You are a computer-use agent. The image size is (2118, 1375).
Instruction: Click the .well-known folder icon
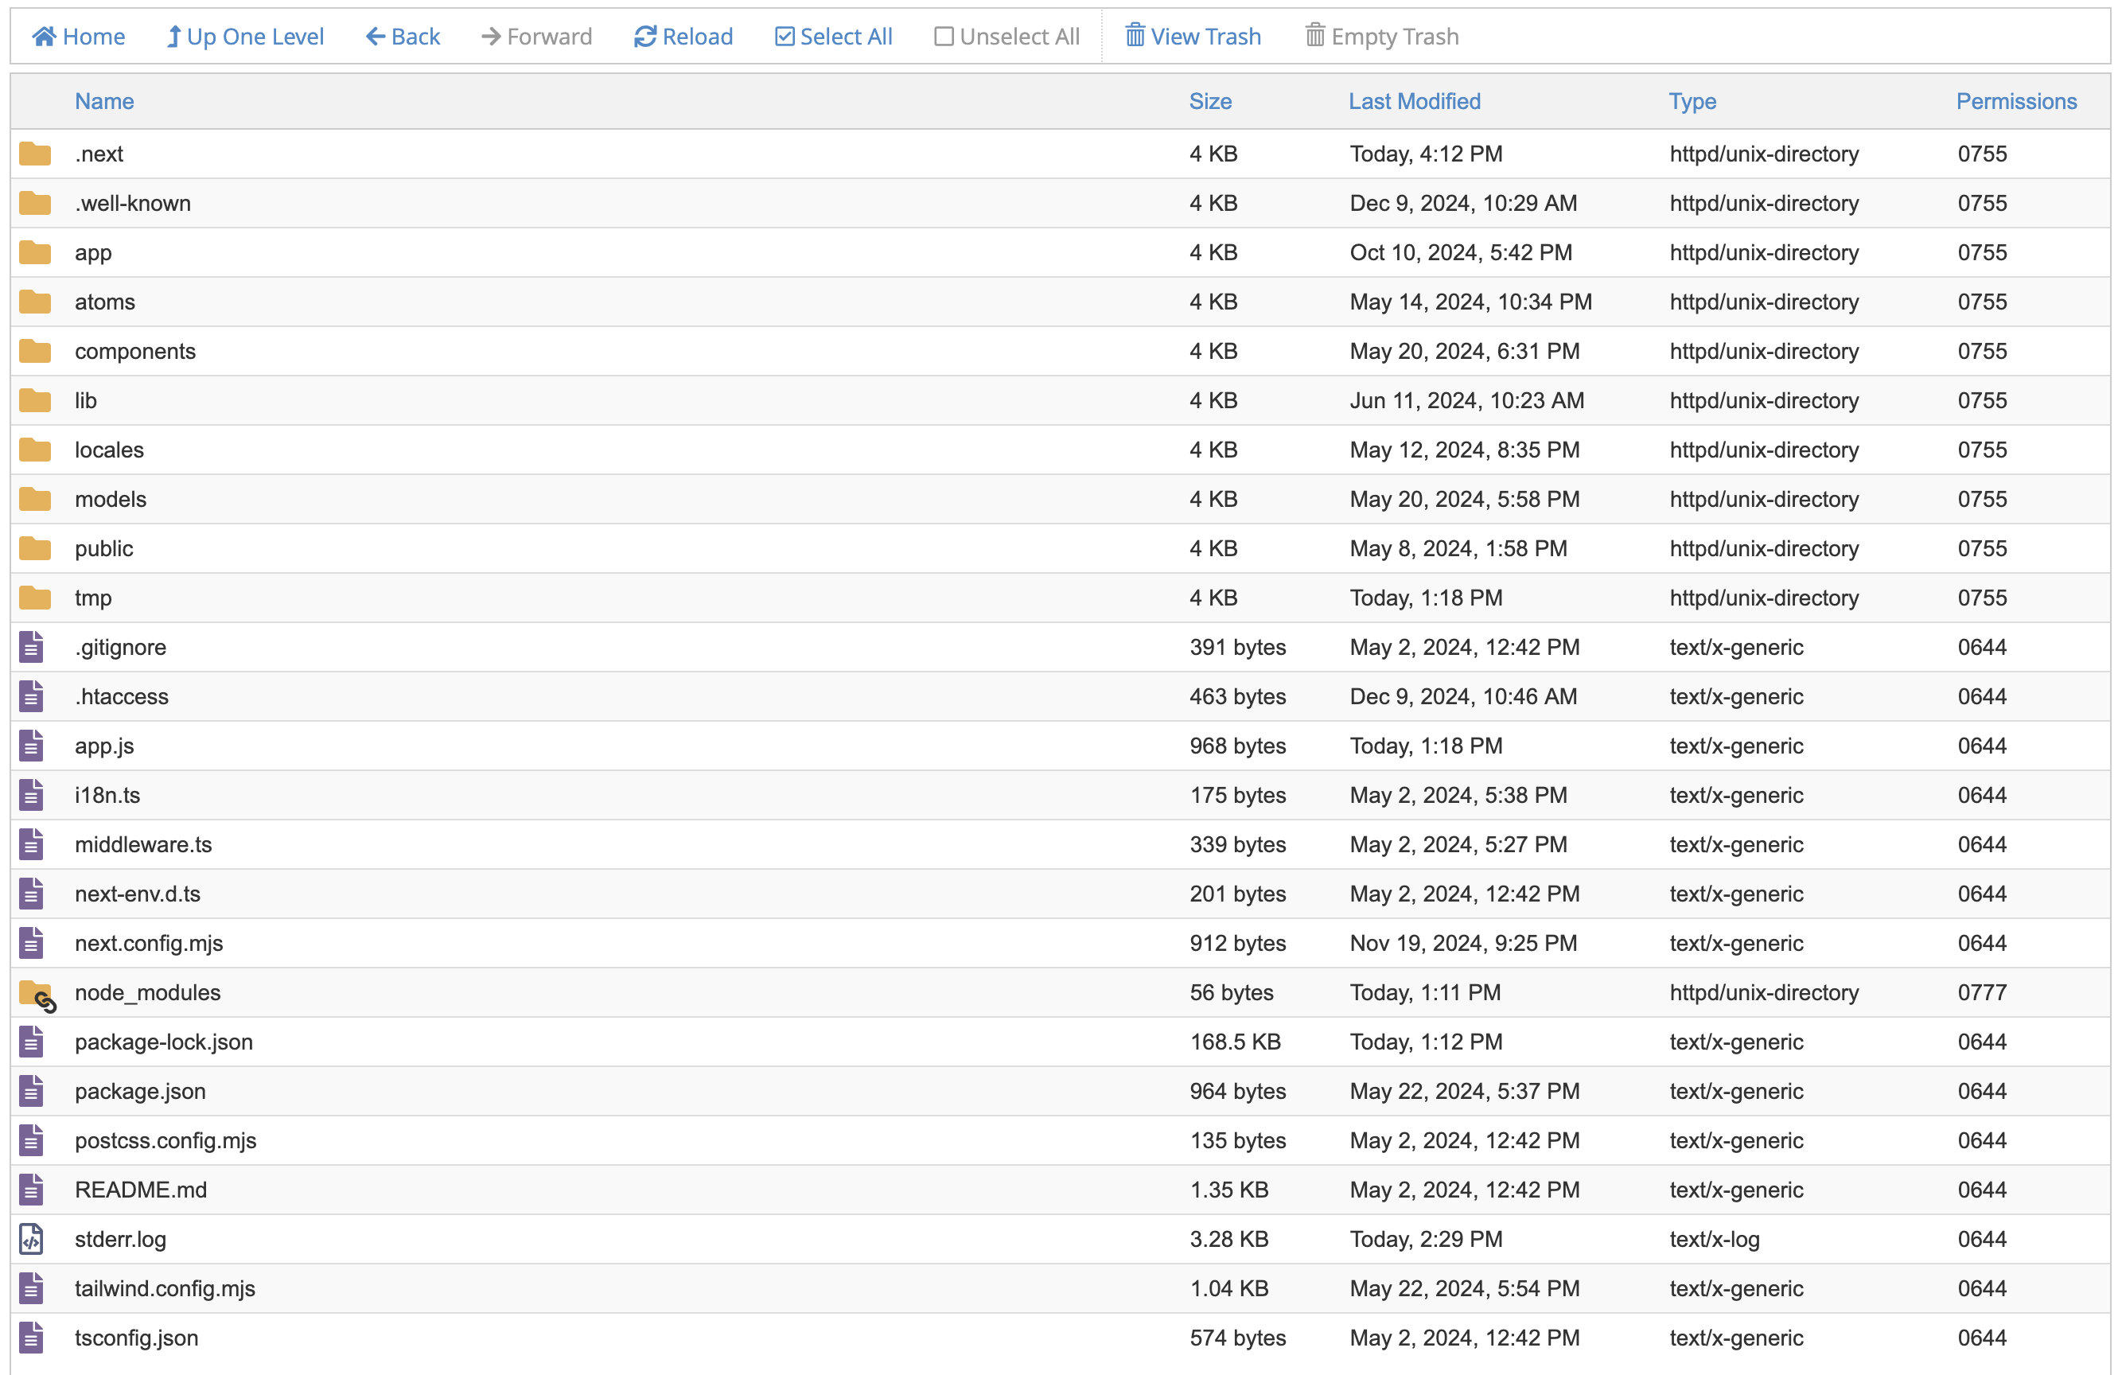35,203
